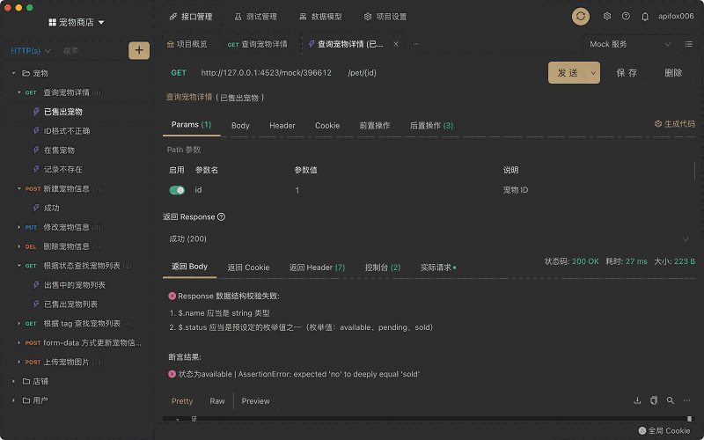Open the 宠物商店 project dropdown
704x440 pixels.
[101, 23]
